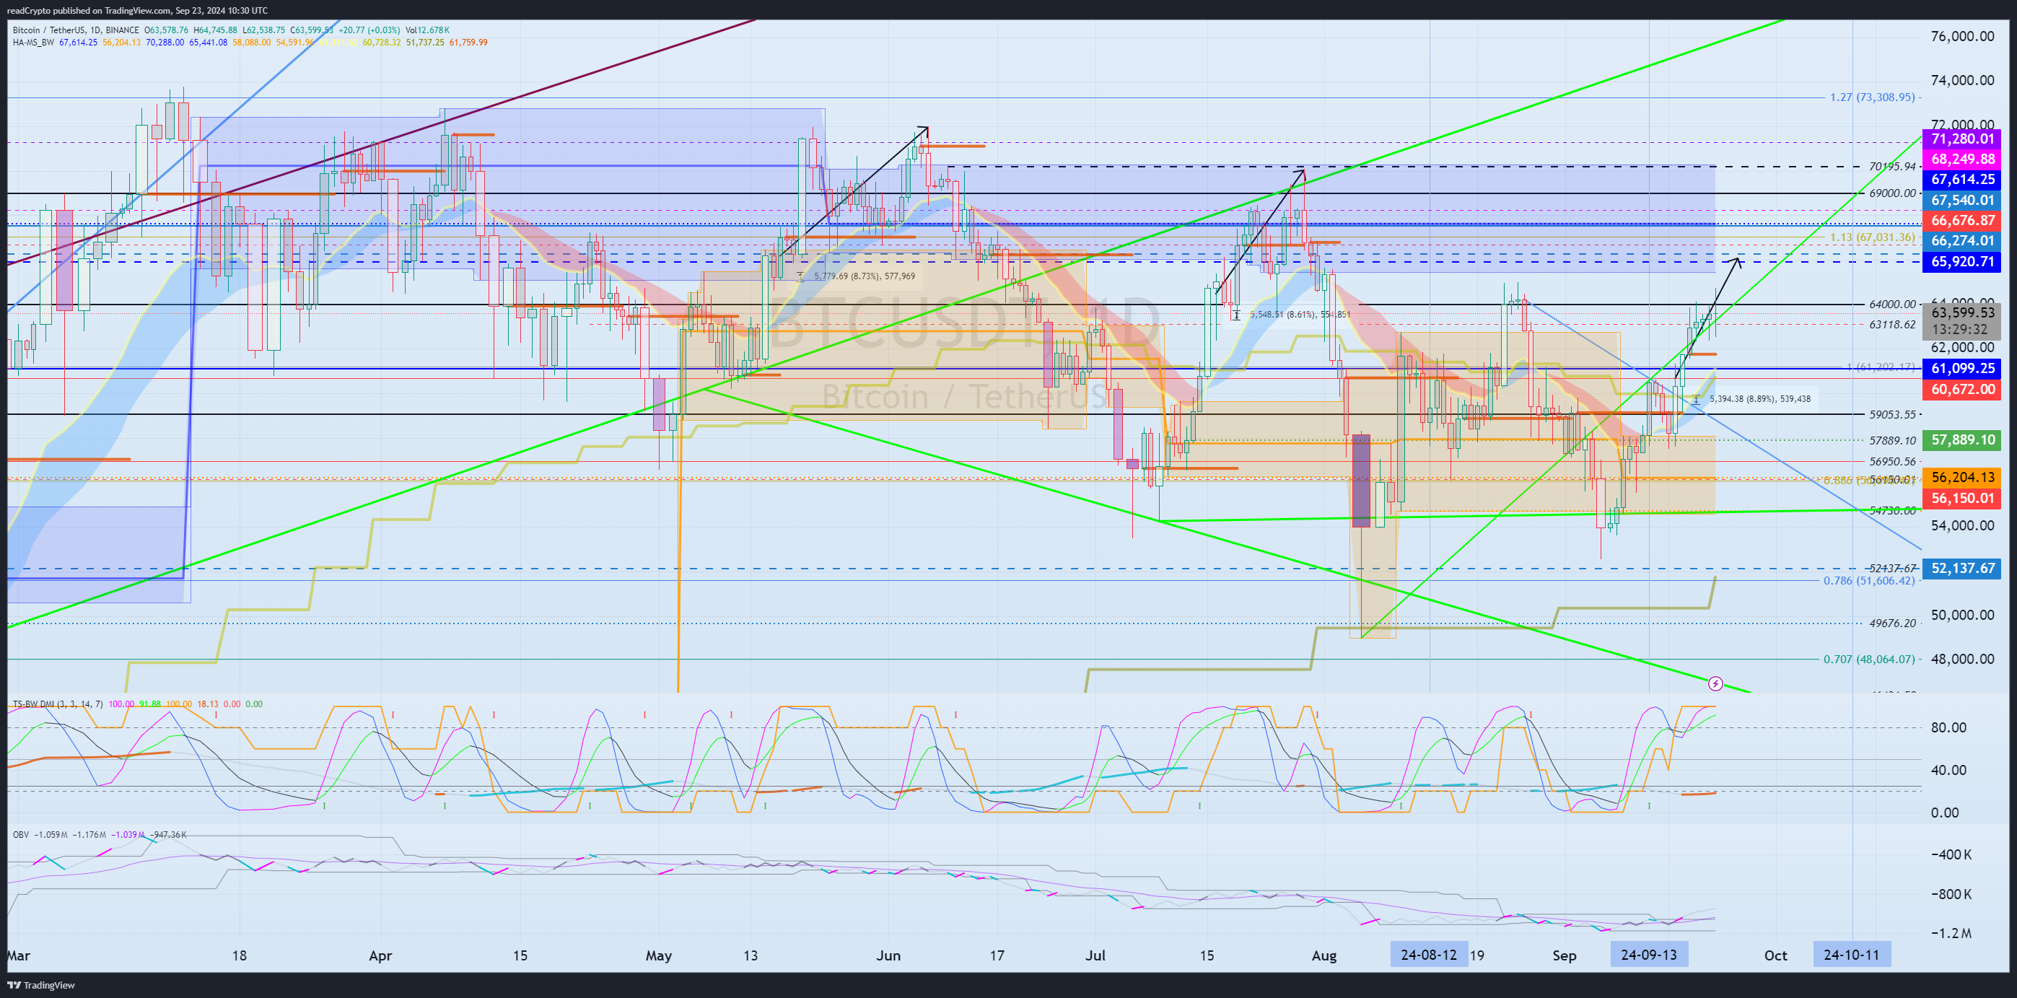
Task: Click the 13:29:32 bar countdown timer
Action: click(1961, 331)
